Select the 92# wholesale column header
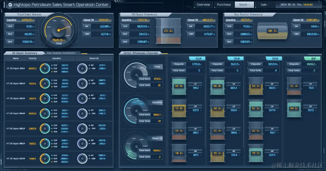Viewport: 326px width, 171px height. point(197,59)
